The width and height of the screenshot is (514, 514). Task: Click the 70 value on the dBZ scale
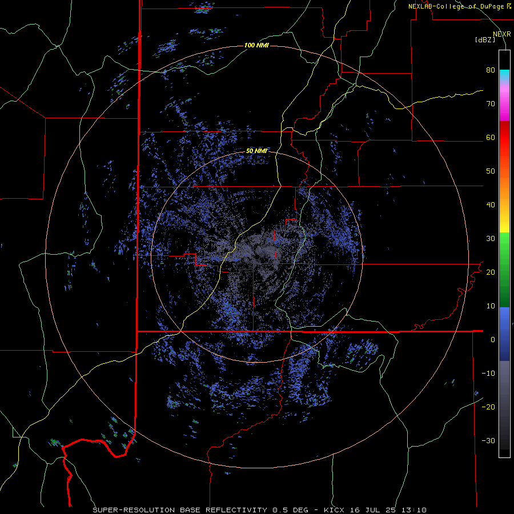491,103
